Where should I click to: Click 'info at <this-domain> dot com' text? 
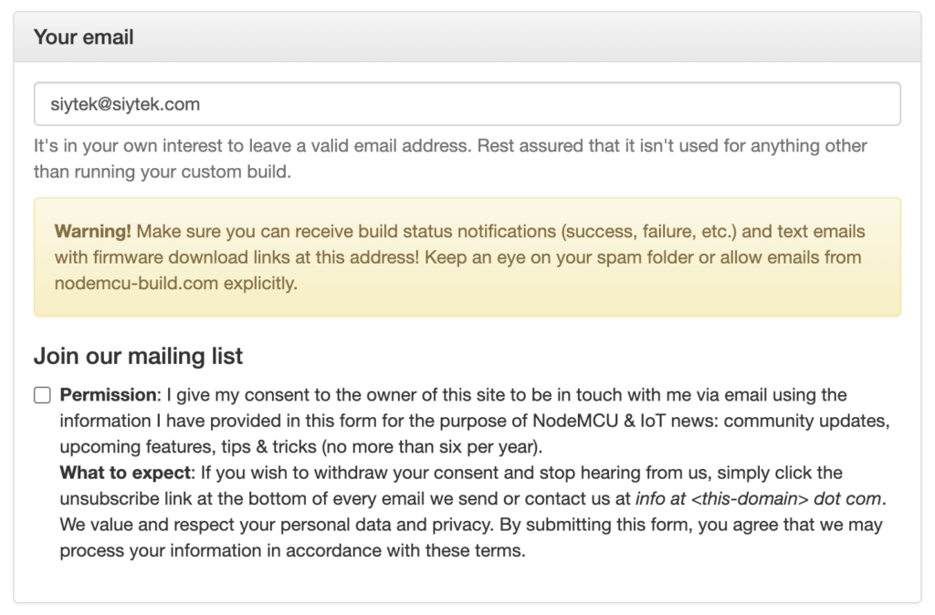click(x=759, y=498)
